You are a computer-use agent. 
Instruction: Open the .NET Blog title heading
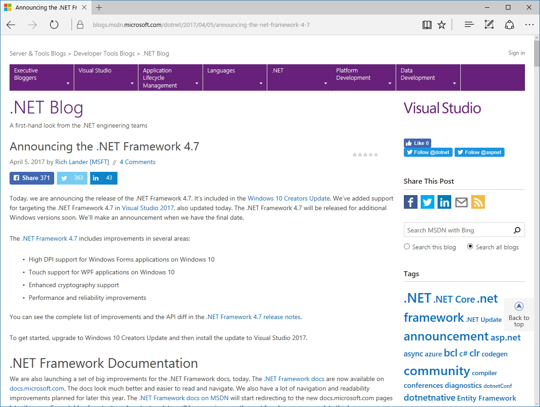46,108
